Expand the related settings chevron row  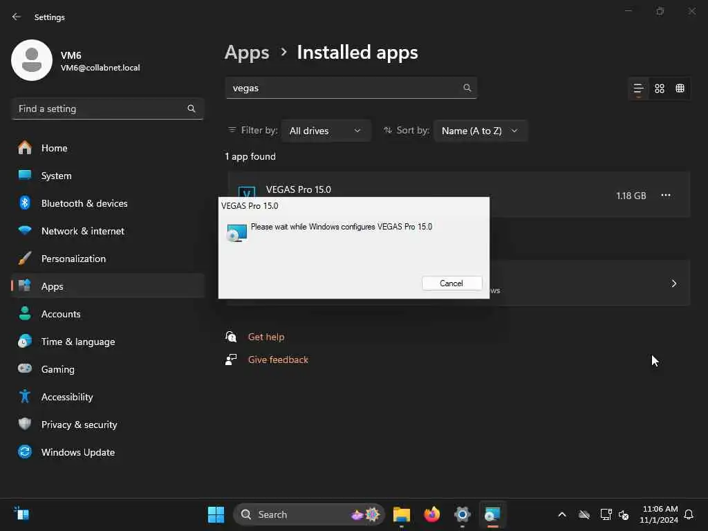click(673, 283)
